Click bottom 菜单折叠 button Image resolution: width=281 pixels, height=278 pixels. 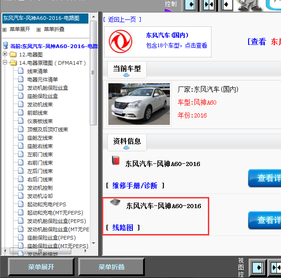click(x=111, y=267)
